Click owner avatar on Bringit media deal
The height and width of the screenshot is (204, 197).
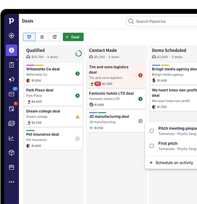[x=154, y=80]
